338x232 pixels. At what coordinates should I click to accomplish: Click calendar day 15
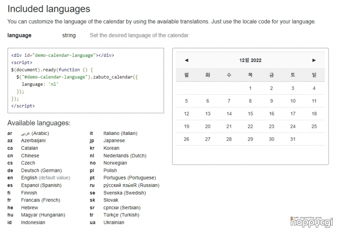click(x=250, y=114)
